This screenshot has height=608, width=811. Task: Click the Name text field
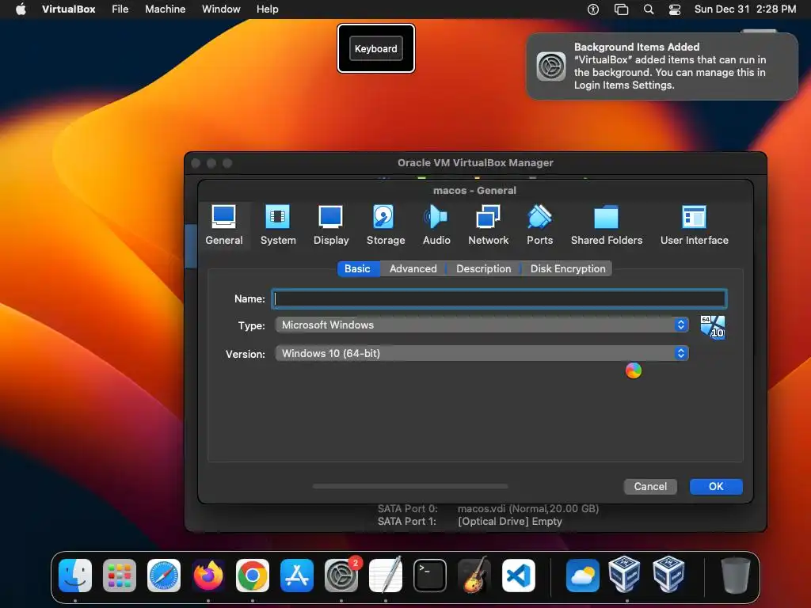(499, 298)
